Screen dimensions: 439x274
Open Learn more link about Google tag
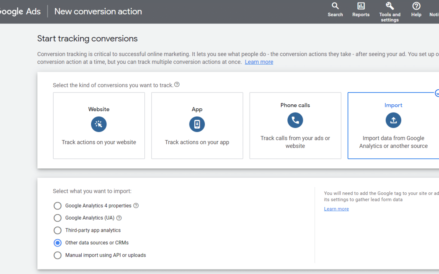336,209
